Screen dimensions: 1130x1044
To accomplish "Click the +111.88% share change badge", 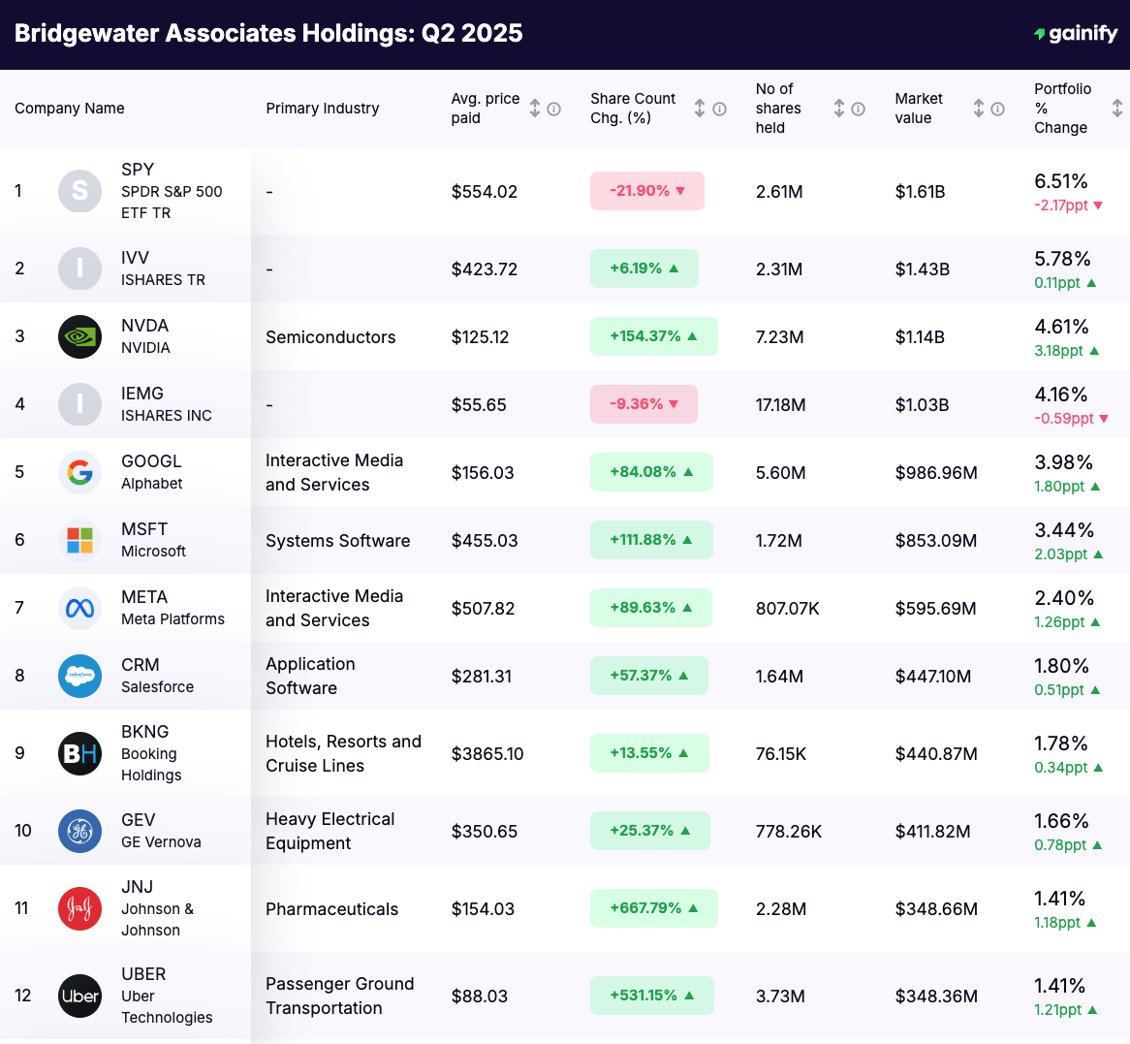I will pyautogui.click(x=651, y=539).
